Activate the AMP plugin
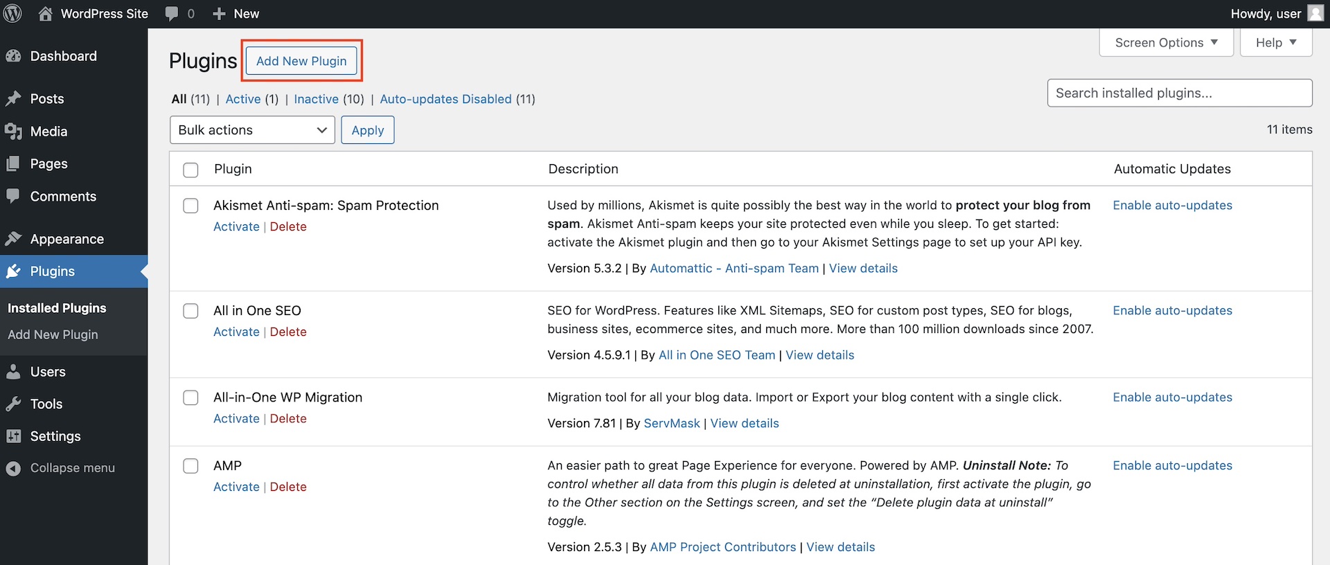1330x565 pixels. 236,487
